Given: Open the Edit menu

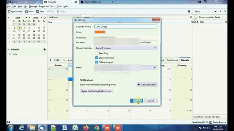Looking at the screenshot, I should [14, 7].
